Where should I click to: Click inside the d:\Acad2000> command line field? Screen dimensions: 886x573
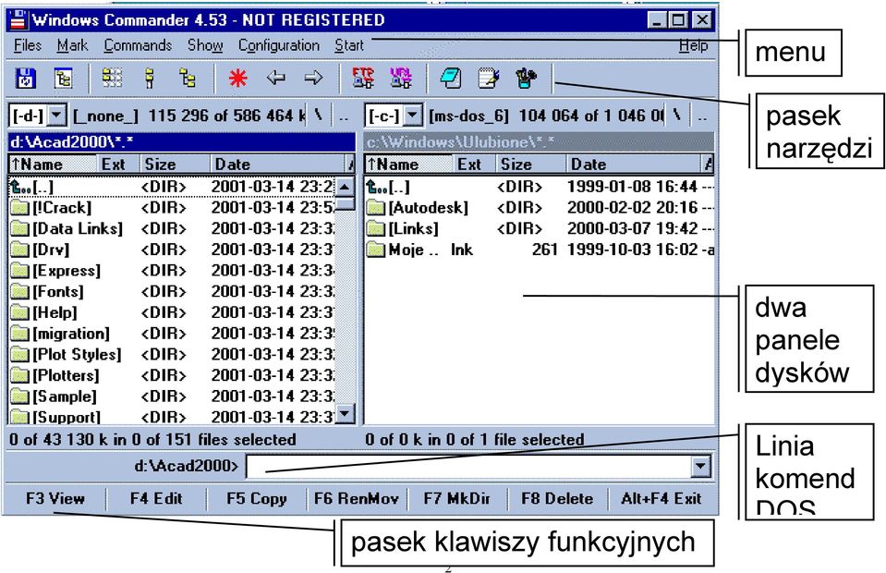pos(469,466)
